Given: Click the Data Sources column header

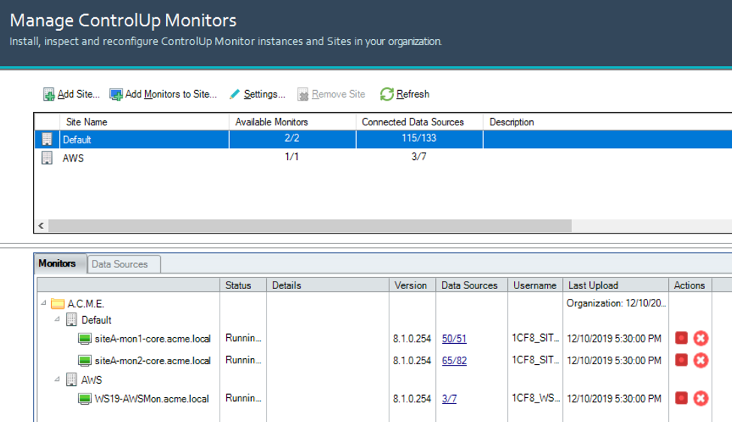Looking at the screenshot, I should point(471,285).
